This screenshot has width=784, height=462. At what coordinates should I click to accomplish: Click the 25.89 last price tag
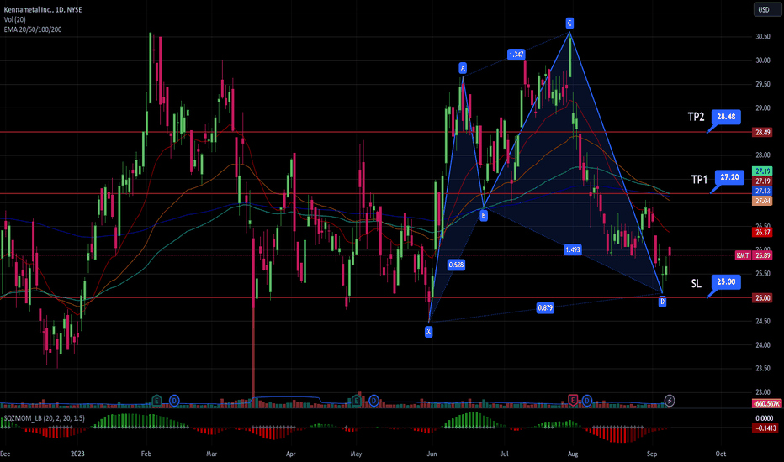pyautogui.click(x=762, y=255)
